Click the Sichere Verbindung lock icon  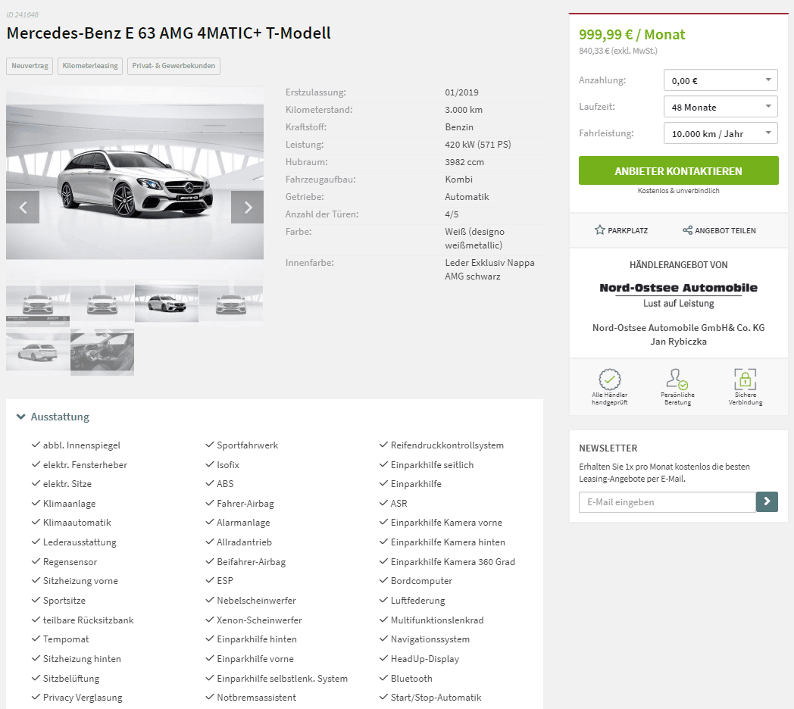point(745,379)
